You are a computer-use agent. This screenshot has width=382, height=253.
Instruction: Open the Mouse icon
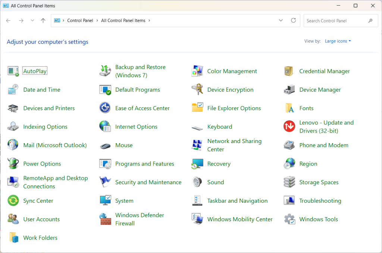[x=105, y=146]
